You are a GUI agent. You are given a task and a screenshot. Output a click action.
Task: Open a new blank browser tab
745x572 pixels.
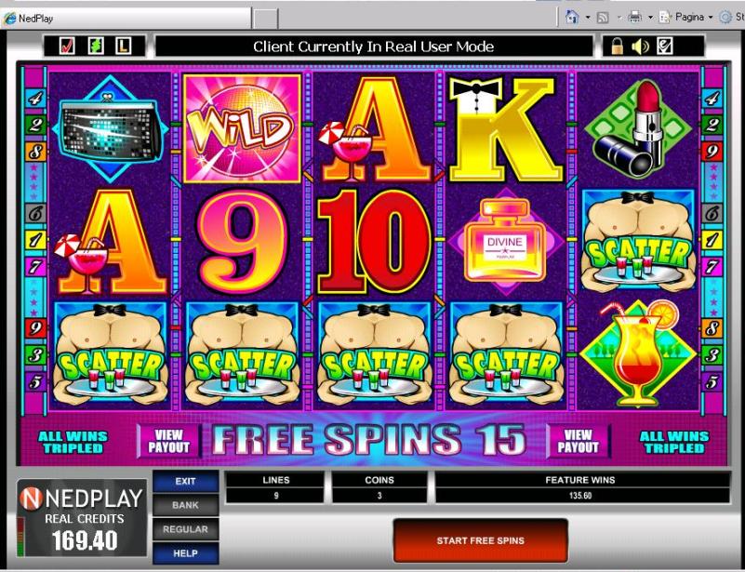(265, 19)
